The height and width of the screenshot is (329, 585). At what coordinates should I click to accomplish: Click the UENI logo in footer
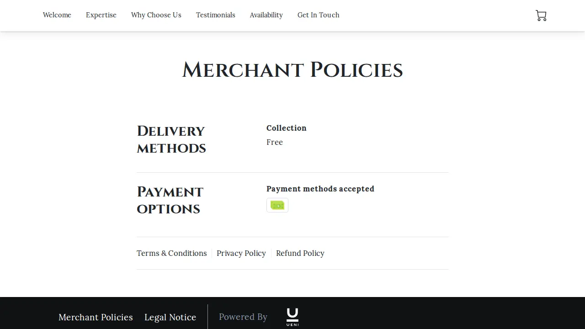coord(292,317)
